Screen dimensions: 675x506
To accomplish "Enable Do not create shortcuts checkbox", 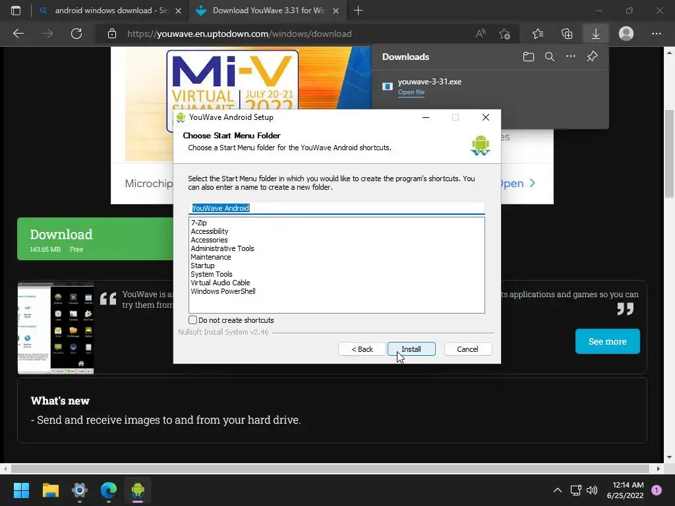I will 193,320.
